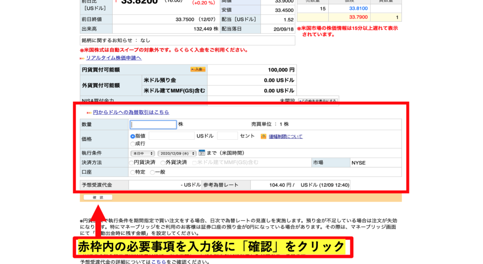Viewport: 483px width, 264px height.
Task: Open the calendar date picker icon
Action: (202, 153)
